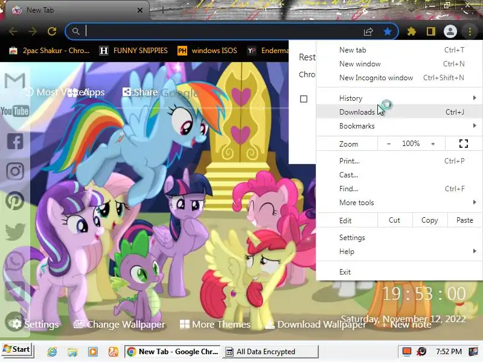Open Twitter sidebar icon
Screen dimensions: 483x362
pyautogui.click(x=15, y=232)
